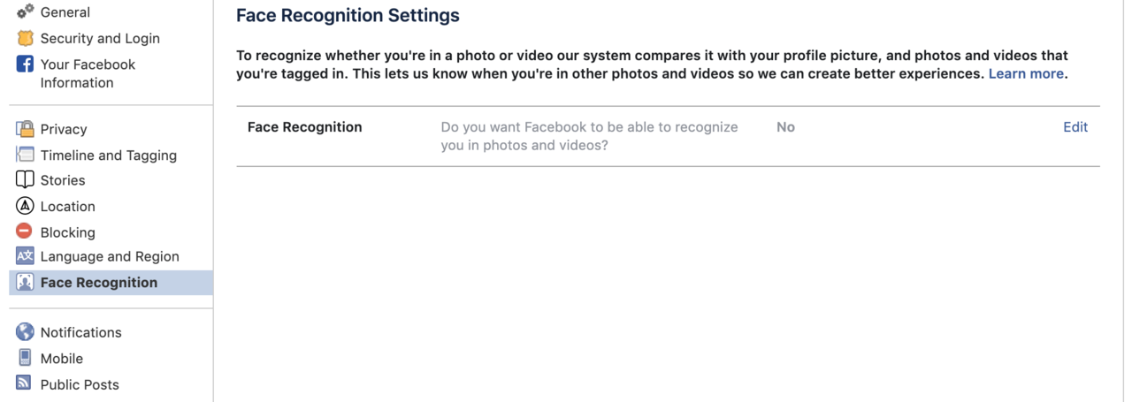Click the Public Posts feed icon
1132x402 pixels.
25,383
